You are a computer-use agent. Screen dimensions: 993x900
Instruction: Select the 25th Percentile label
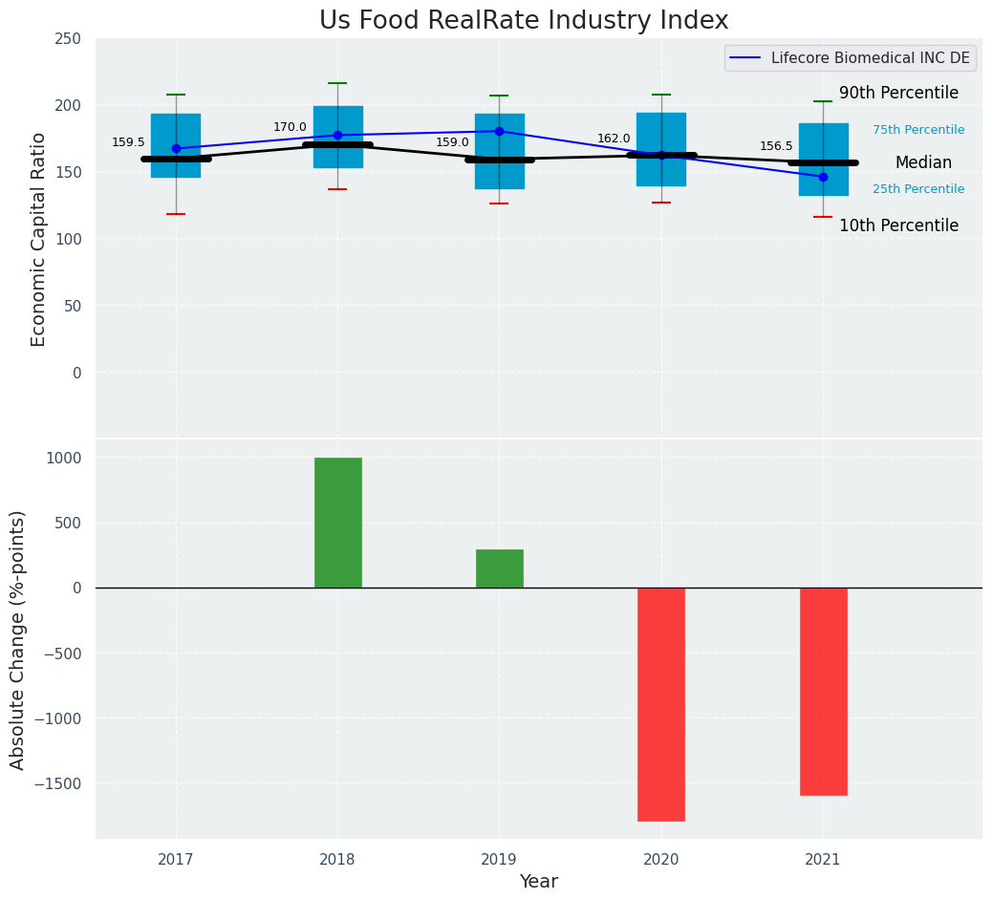point(918,189)
